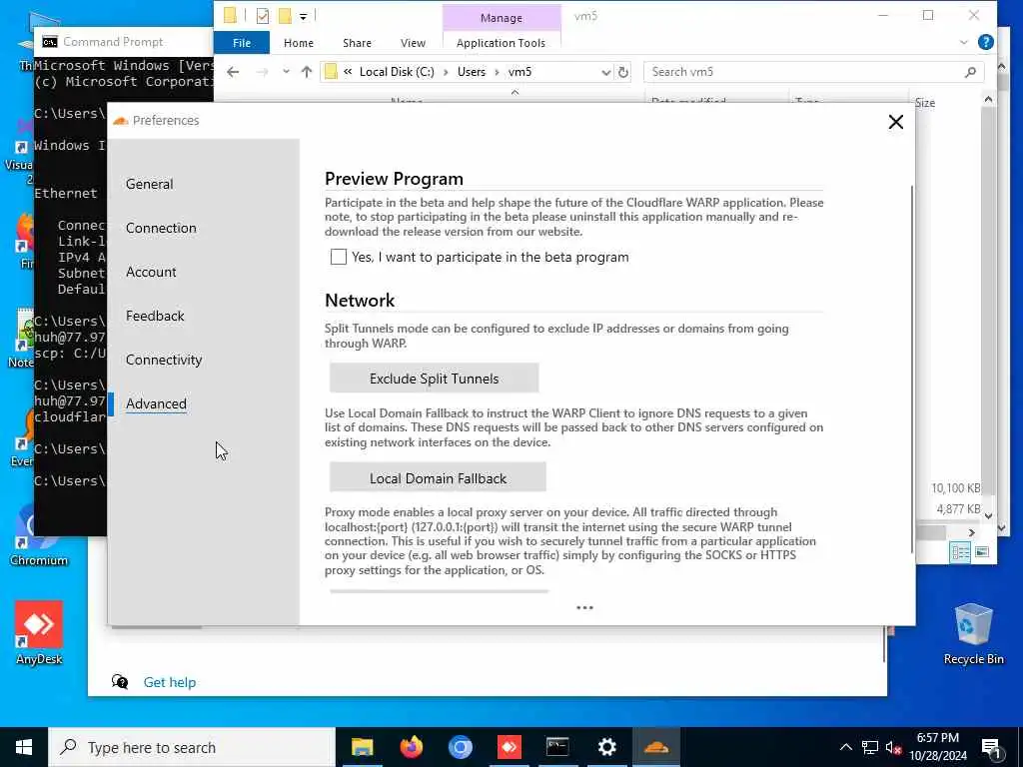The height and width of the screenshot is (767, 1023).
Task: Open the Quick Access toolbar dropdown
Action: pos(304,16)
